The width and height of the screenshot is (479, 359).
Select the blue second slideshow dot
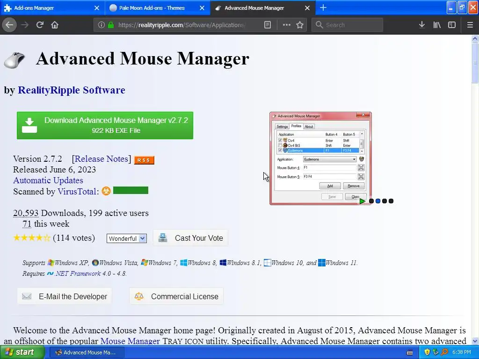coord(378,201)
